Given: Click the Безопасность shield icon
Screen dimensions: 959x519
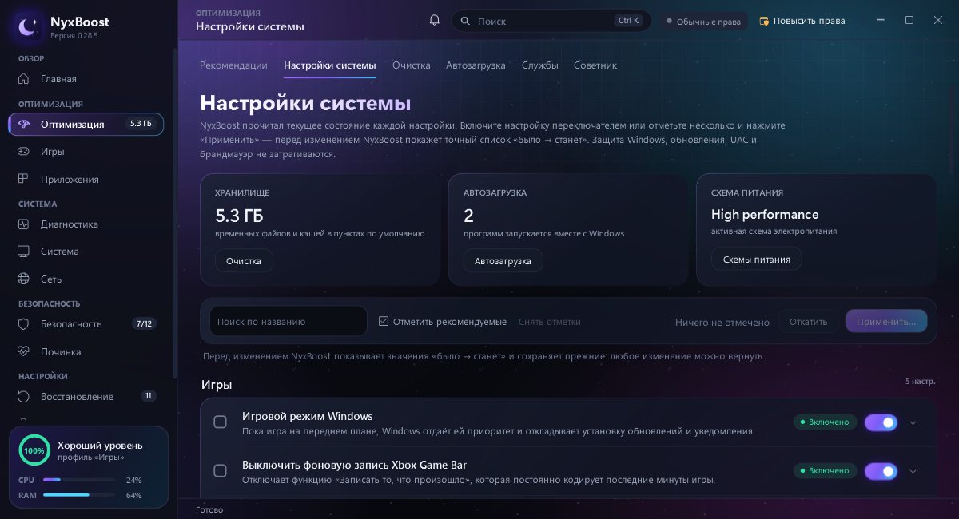Looking at the screenshot, I should pyautogui.click(x=24, y=324).
